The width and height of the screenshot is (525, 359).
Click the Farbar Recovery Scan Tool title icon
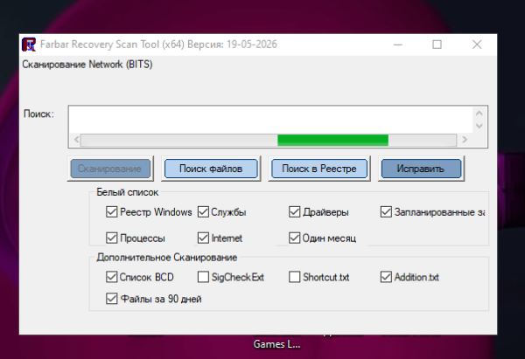click(x=29, y=45)
